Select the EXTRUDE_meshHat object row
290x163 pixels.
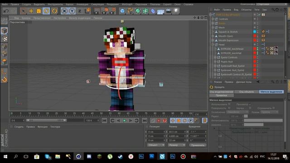click(231, 53)
